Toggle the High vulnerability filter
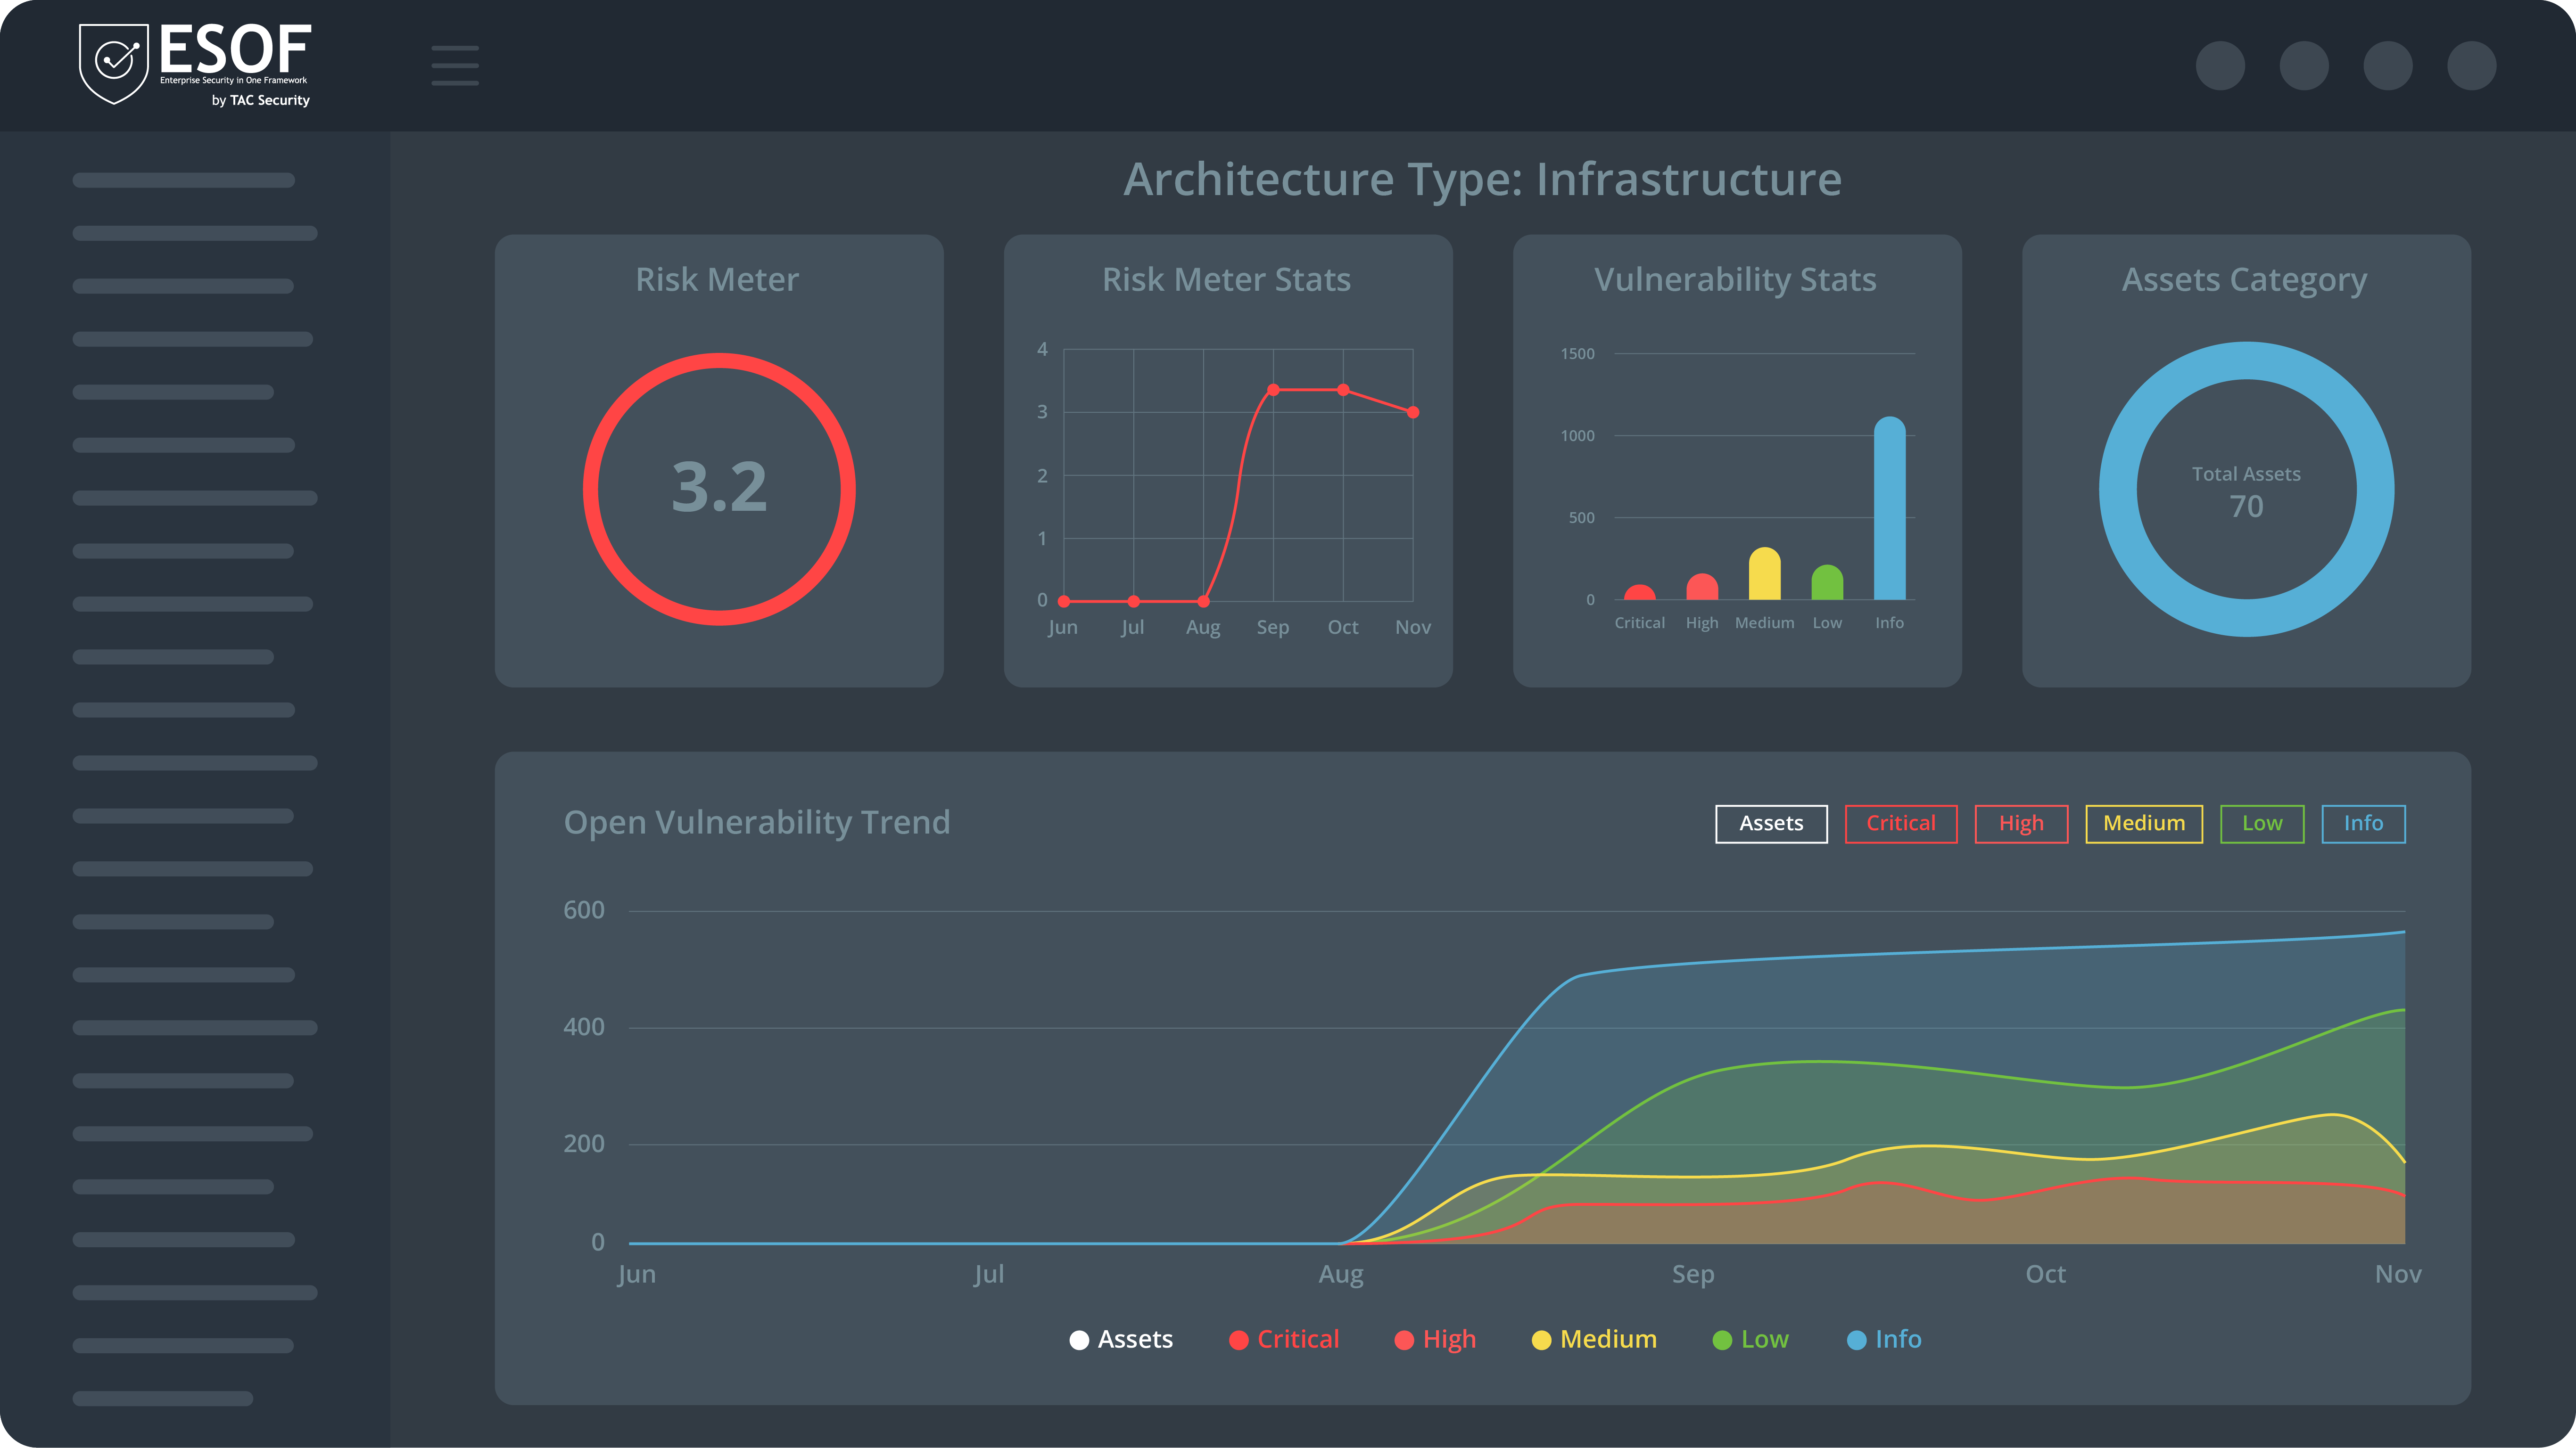This screenshot has width=2576, height=1448. coord(2019,822)
